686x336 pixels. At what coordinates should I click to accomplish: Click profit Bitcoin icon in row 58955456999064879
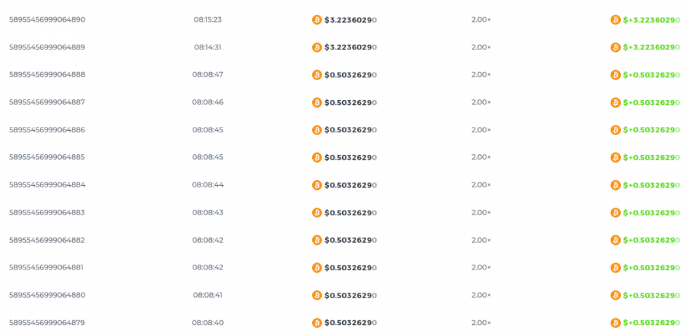[x=615, y=323]
